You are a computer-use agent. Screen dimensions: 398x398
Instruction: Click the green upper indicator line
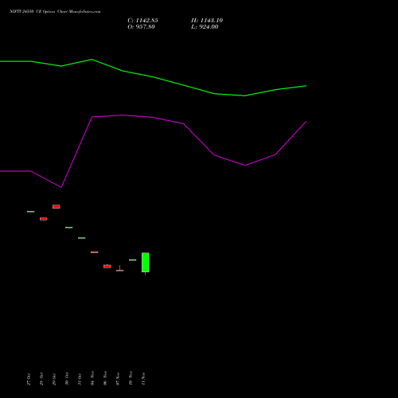[x=154, y=77]
